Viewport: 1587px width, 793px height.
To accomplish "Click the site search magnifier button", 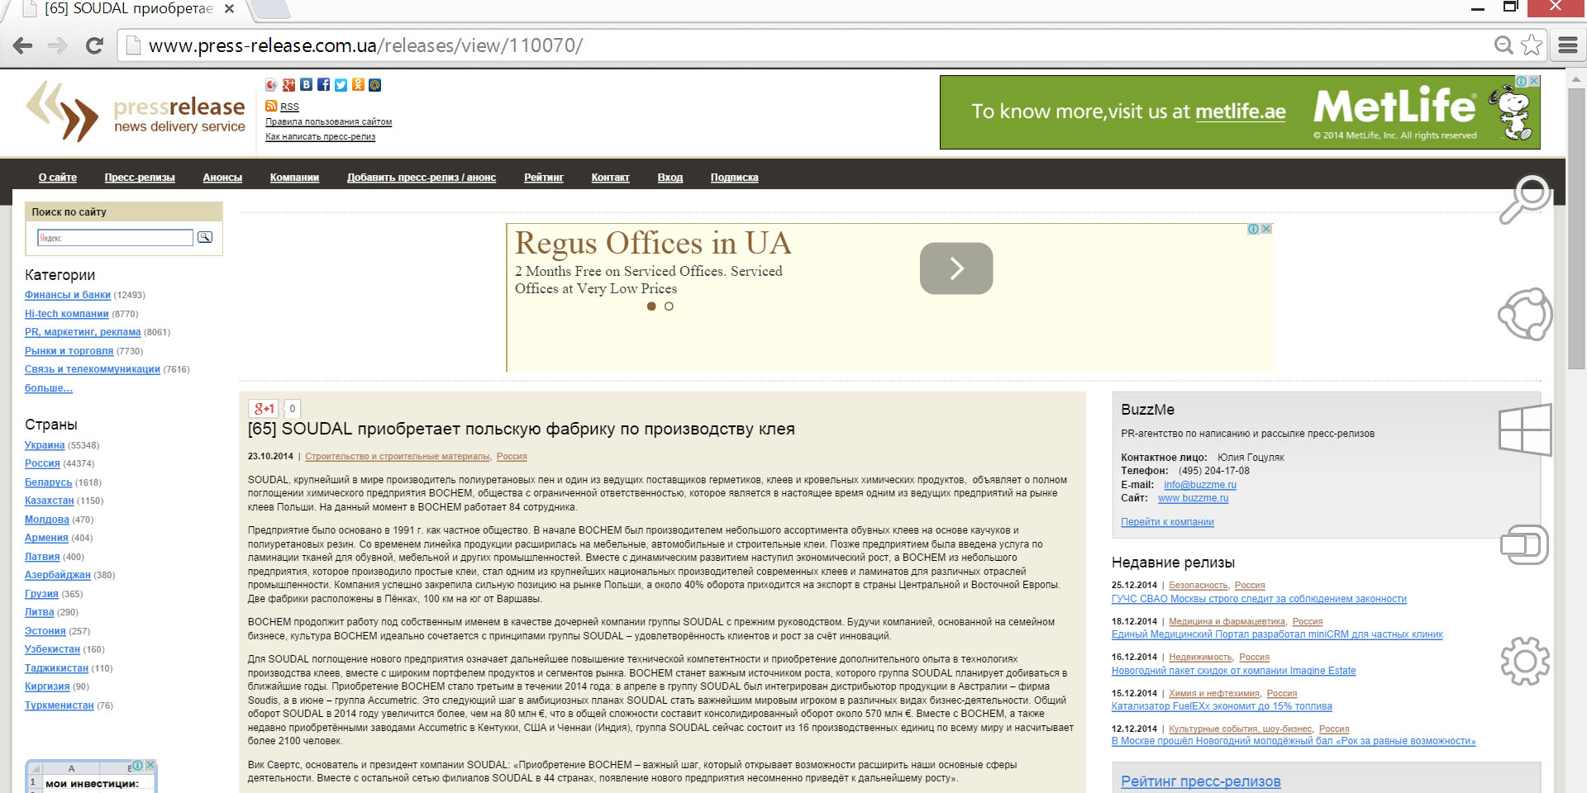I will [205, 238].
